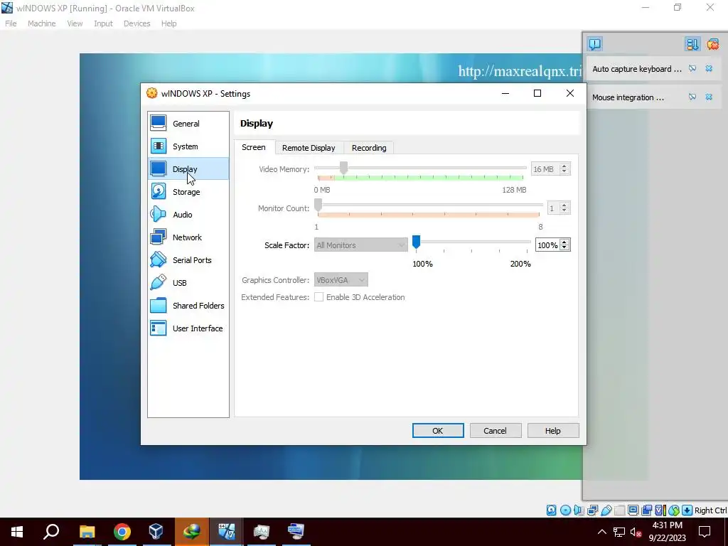Viewport: 728px width, 546px height.
Task: Click the shared folders status bar icon
Action: 619,510
